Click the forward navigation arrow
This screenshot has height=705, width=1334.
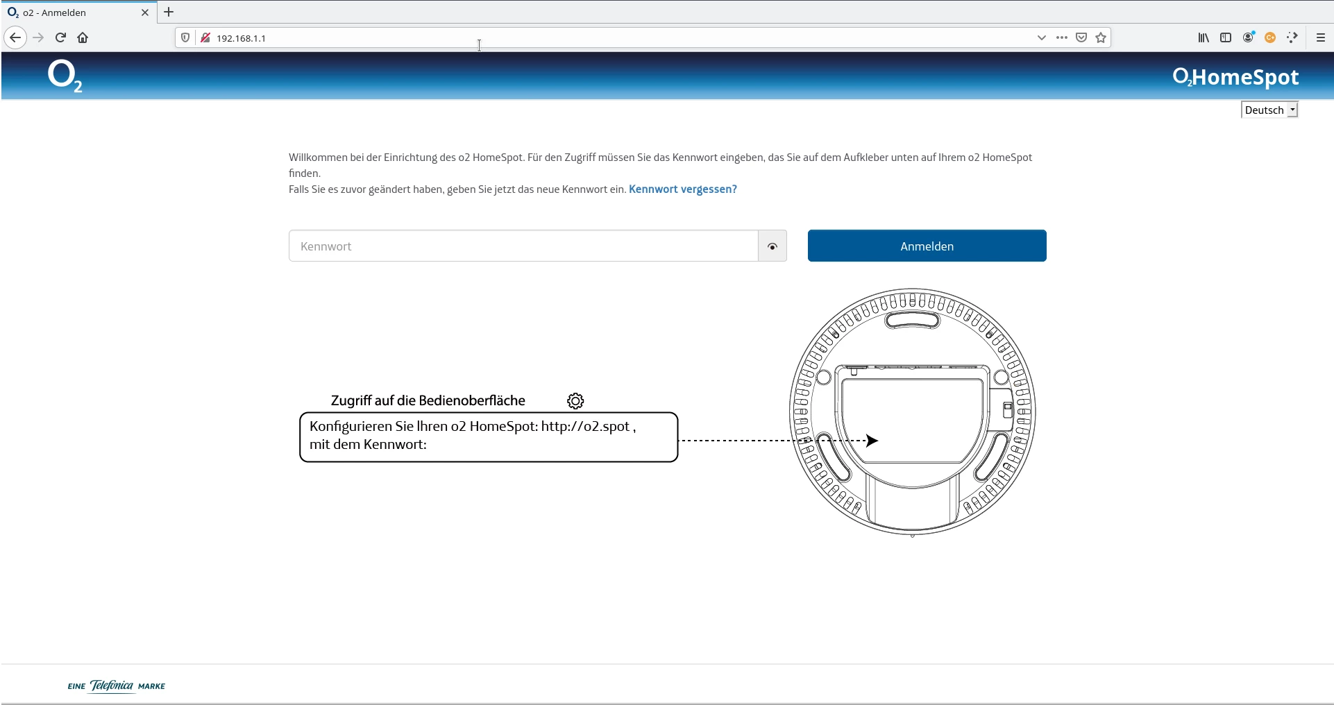pos(38,37)
